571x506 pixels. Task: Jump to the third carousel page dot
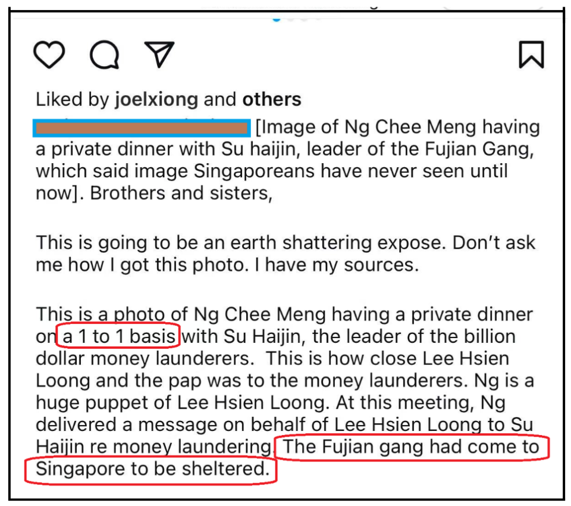pos(305,18)
